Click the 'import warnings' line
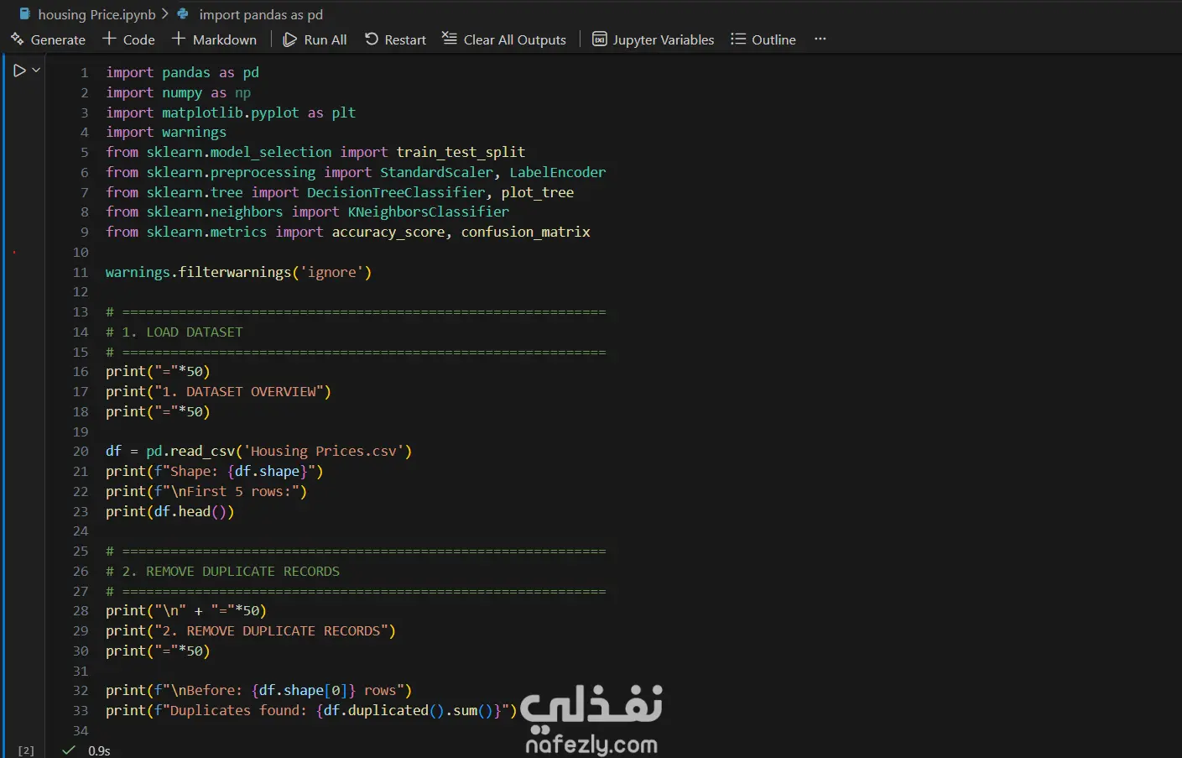The image size is (1182, 758). pos(166,132)
